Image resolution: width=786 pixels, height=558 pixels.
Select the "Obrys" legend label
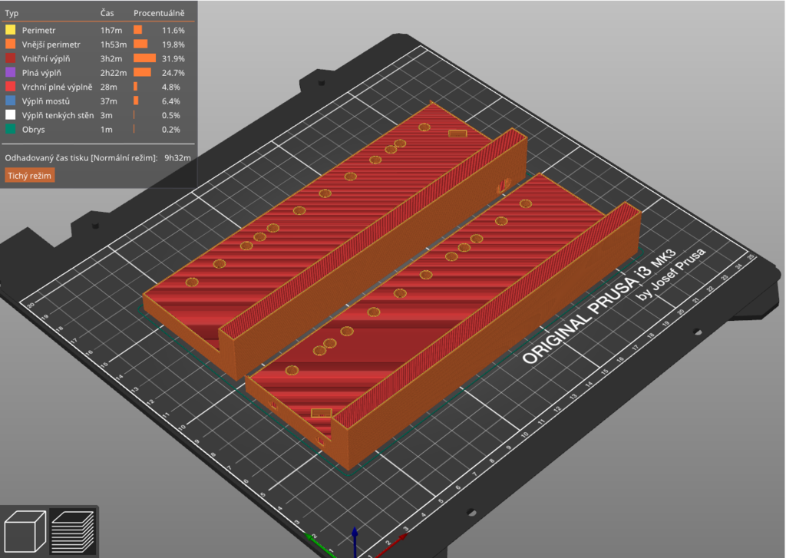(34, 130)
